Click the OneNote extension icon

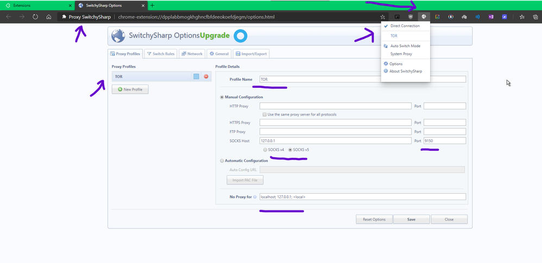click(491, 17)
